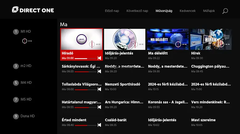Select the m2 HD channel name
240x134 pixels.
(26, 66)
